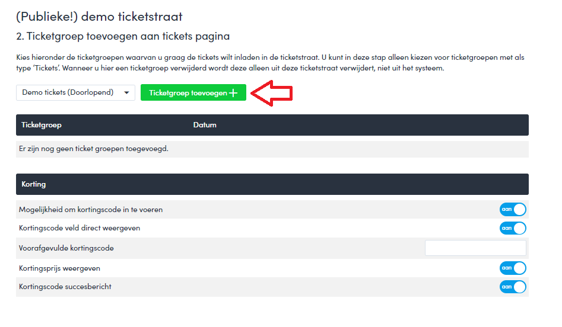The height and width of the screenshot is (327, 562).
Task: Click the Datum column header
Action: coord(205,125)
